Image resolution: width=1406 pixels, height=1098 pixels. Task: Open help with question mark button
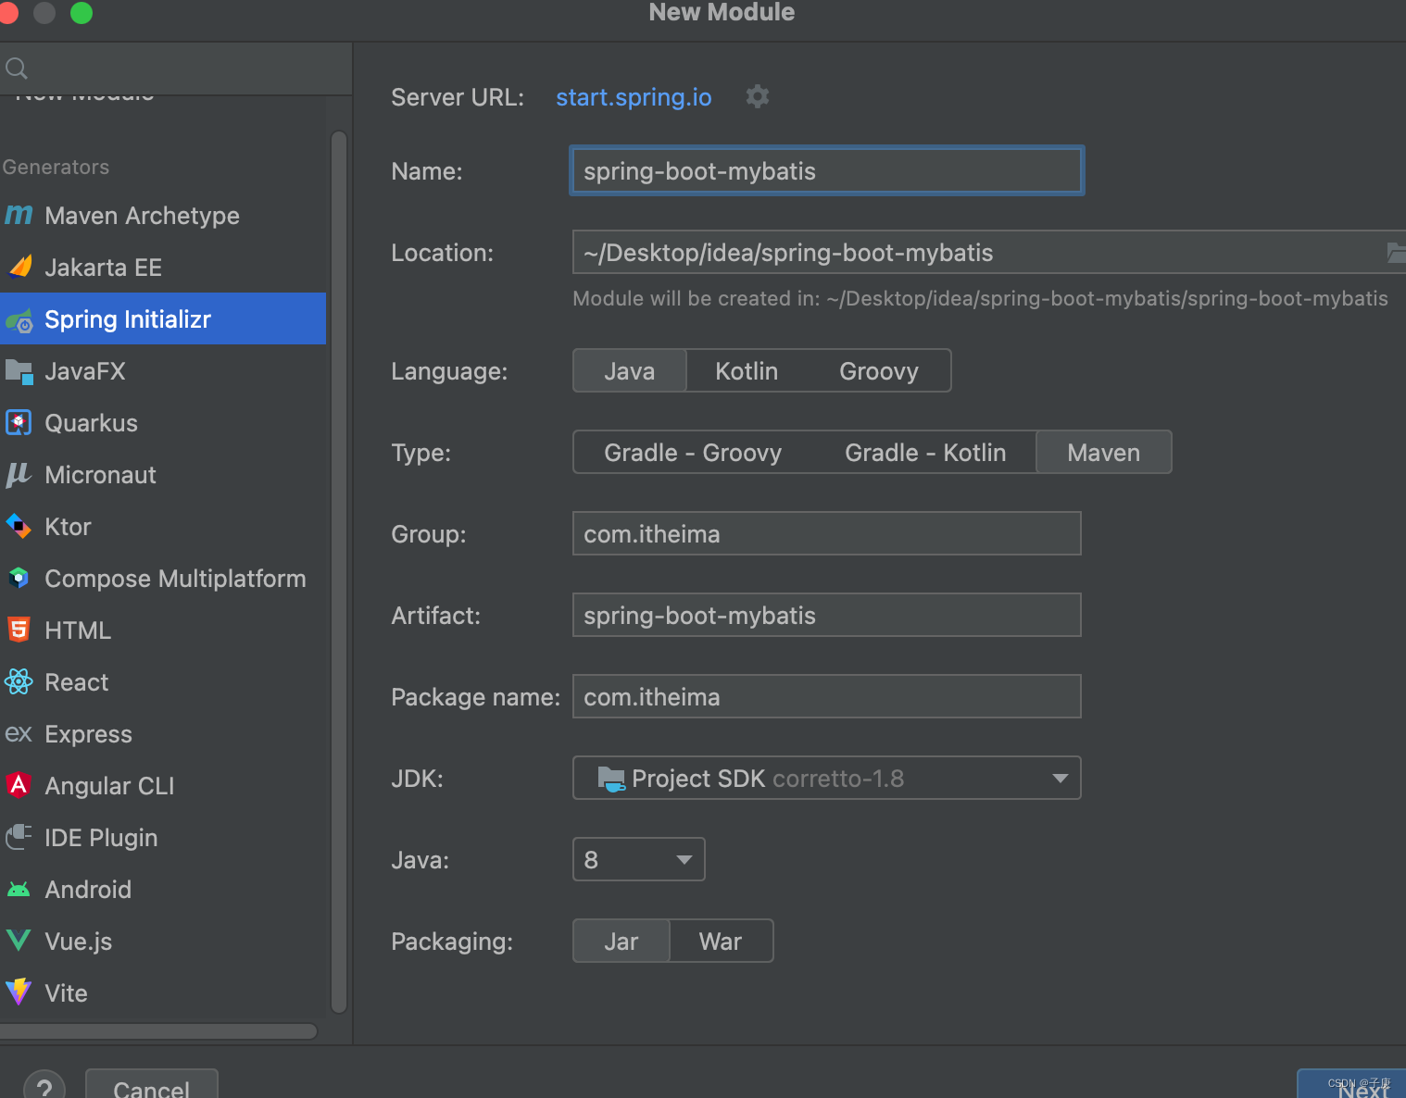44,1085
